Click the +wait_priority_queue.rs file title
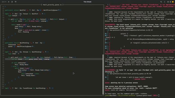This screenshot has width=175, height=98. 52,5
